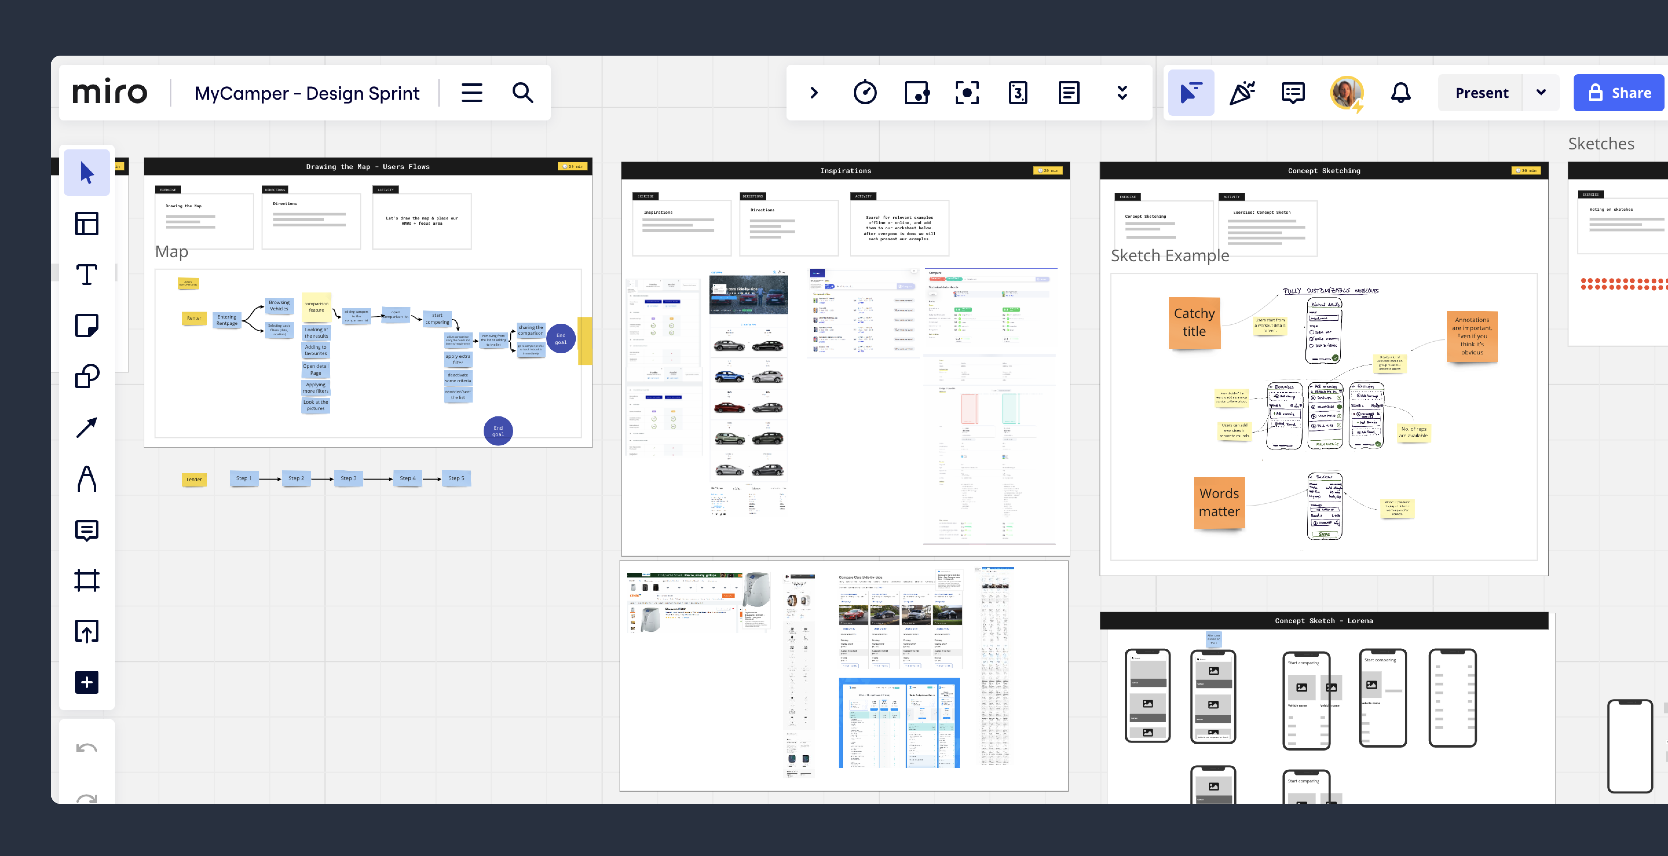
Task: Click the Redo arrow
Action: [87, 798]
